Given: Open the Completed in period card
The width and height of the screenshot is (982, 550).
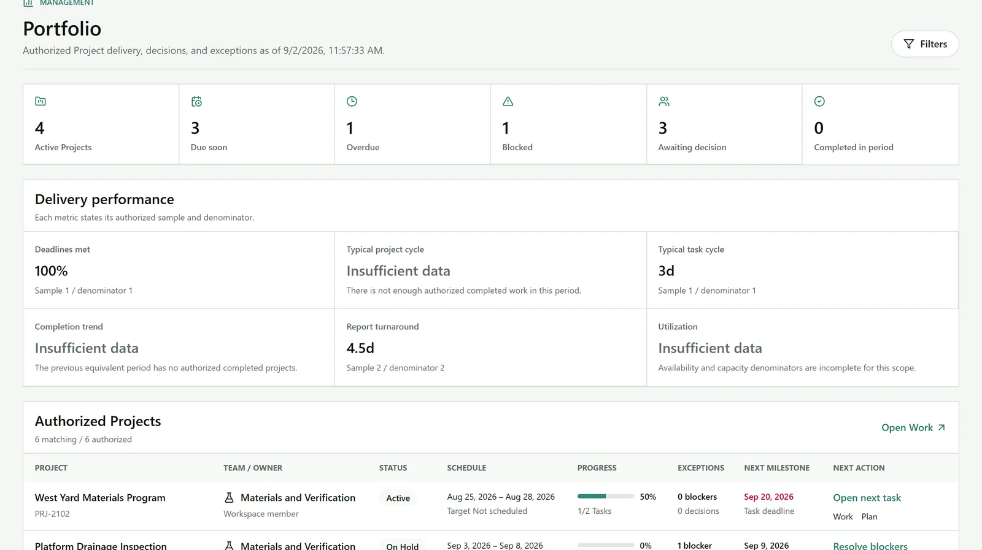Looking at the screenshot, I should pos(880,124).
